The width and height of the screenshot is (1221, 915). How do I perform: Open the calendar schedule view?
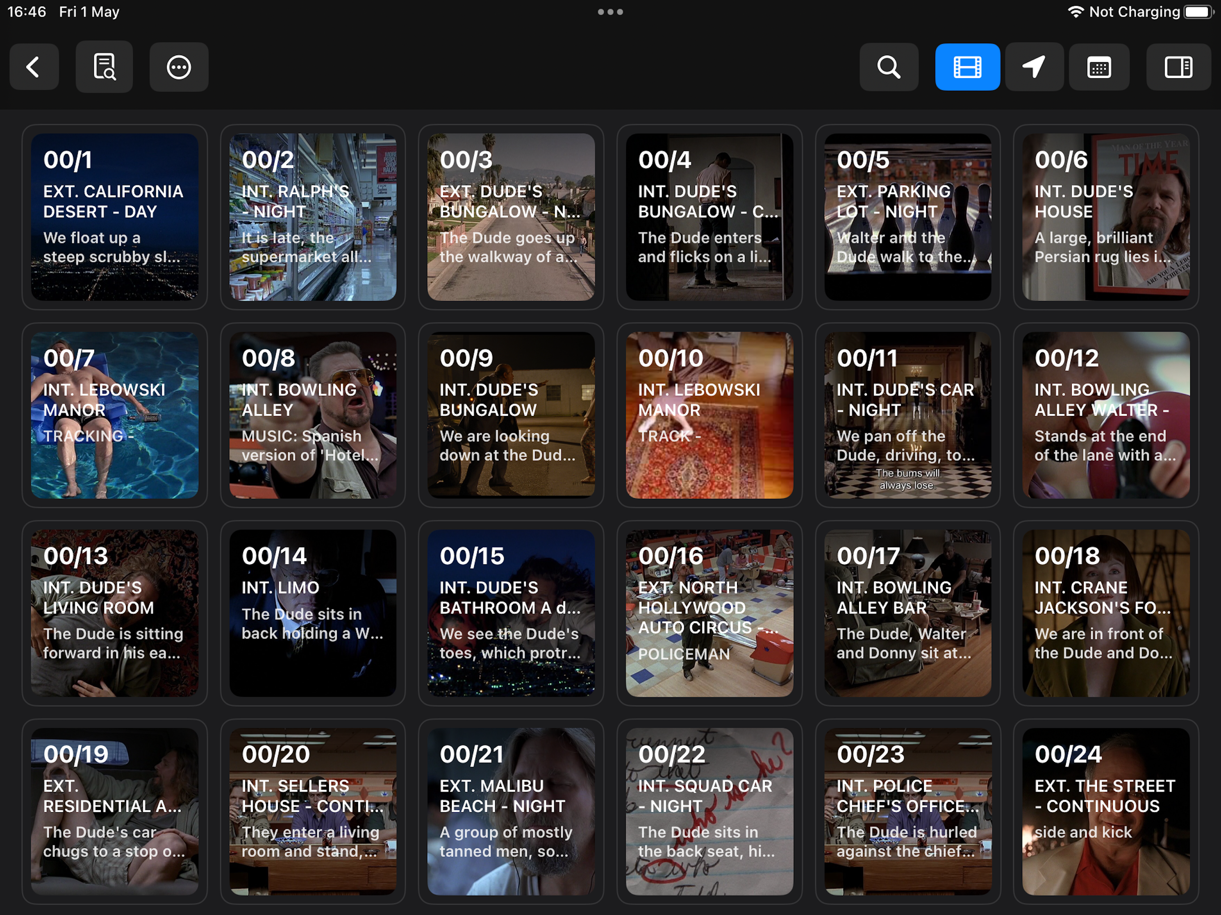point(1099,67)
